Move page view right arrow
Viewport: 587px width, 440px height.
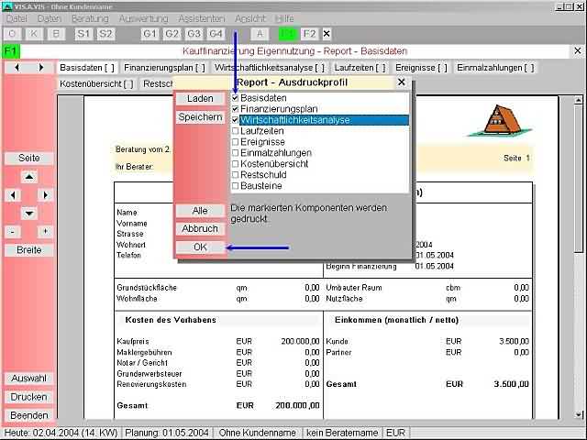(45, 195)
